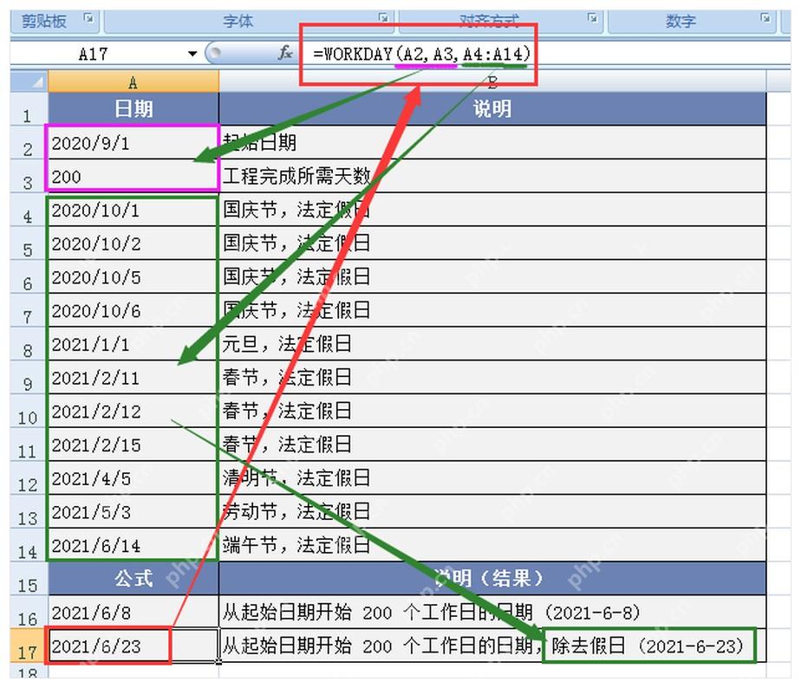Screen dimensions: 801x688
Task: Select row 3 header
Action: click(29, 176)
